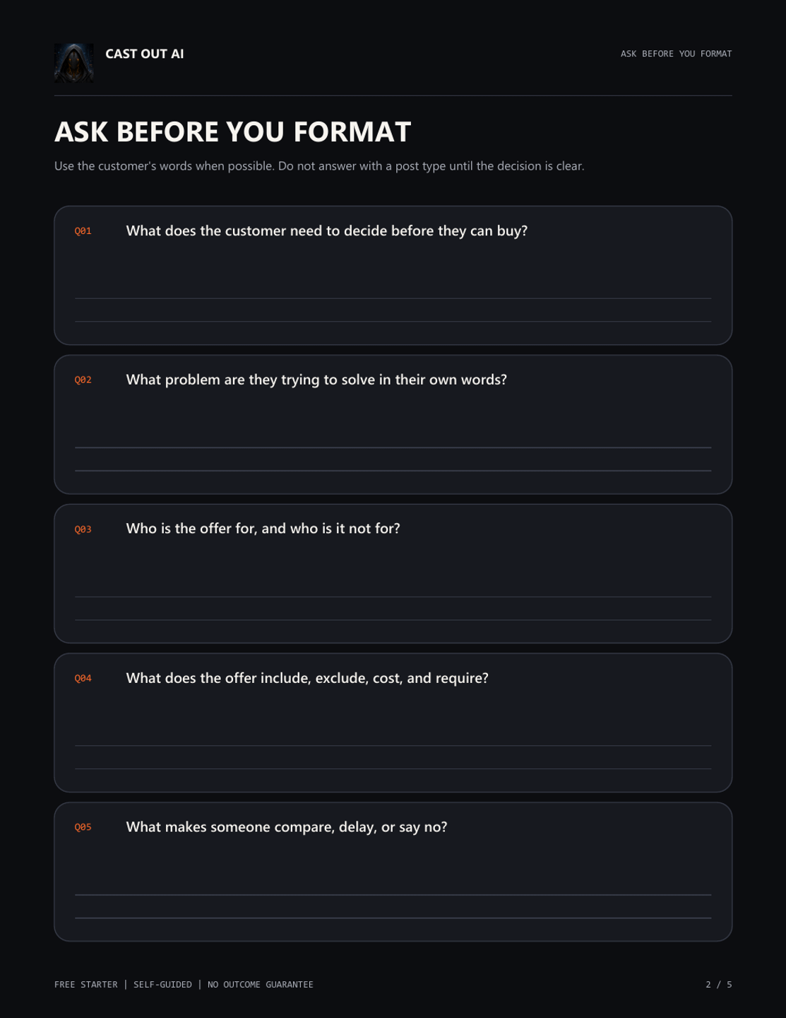Click the 2 / 5 page indicator
Image resolution: width=786 pixels, height=1018 pixels.
coord(719,984)
